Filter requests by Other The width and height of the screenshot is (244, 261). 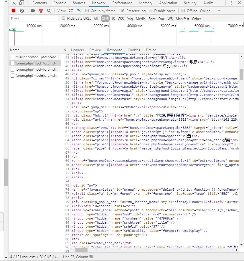pos(197,19)
